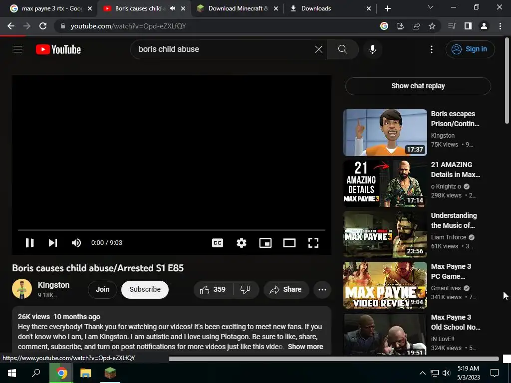Open Windows Start menu

12,373
